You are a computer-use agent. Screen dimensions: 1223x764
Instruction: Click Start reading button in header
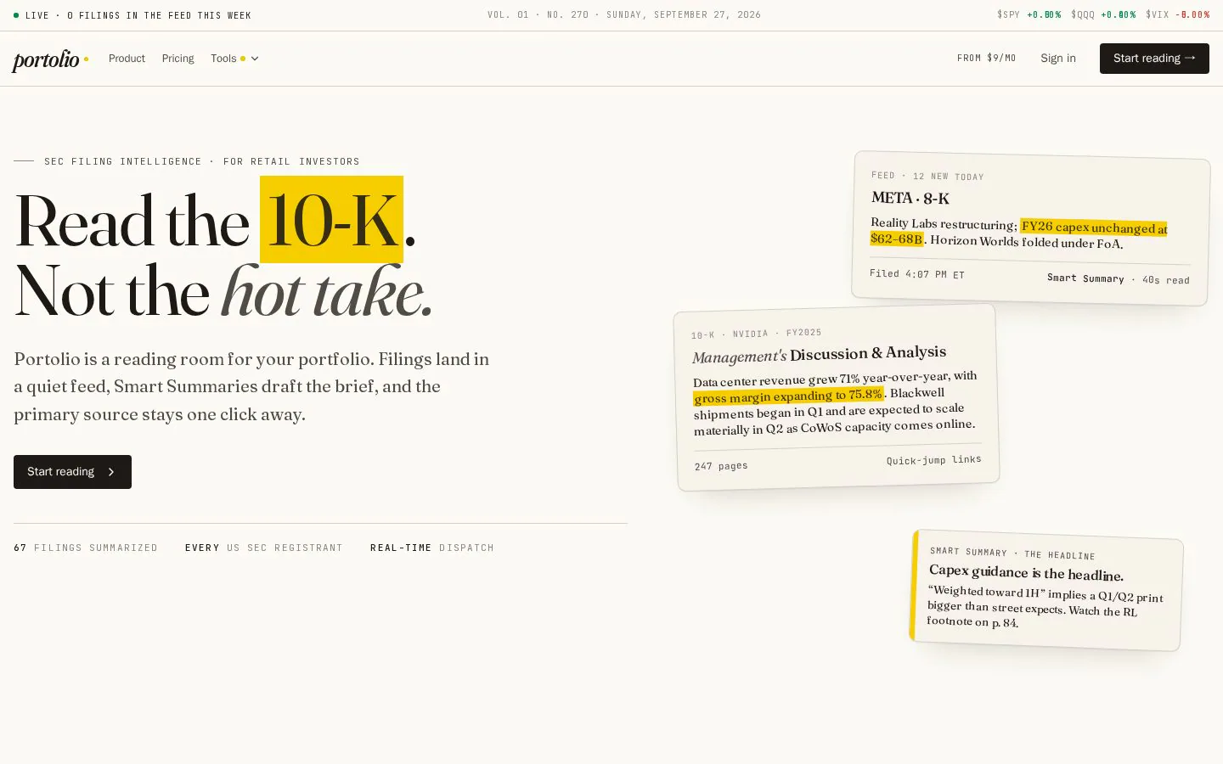[x=1154, y=59]
